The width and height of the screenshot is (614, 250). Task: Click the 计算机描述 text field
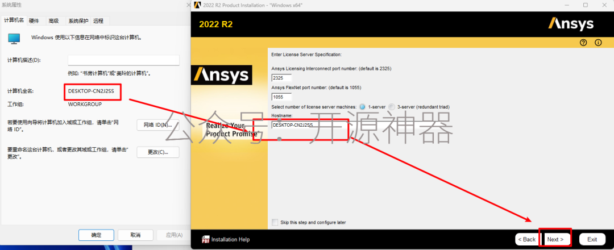(124, 60)
